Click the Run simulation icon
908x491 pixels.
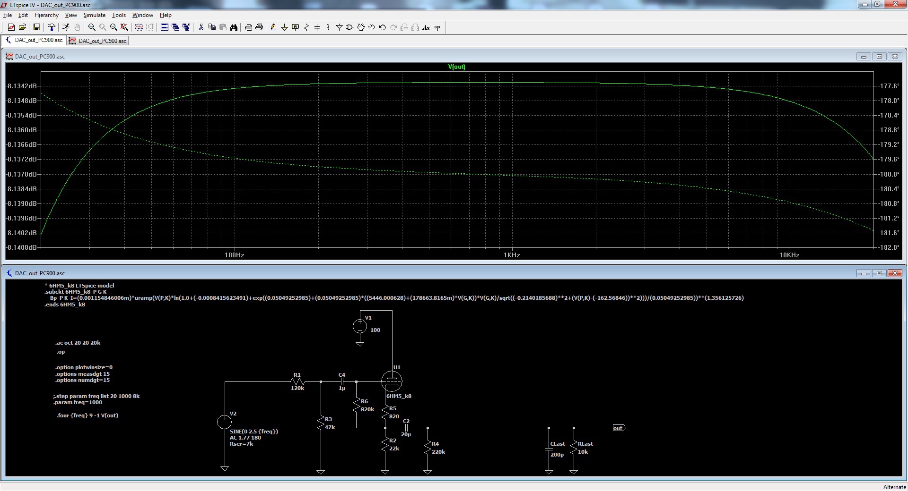(66, 27)
